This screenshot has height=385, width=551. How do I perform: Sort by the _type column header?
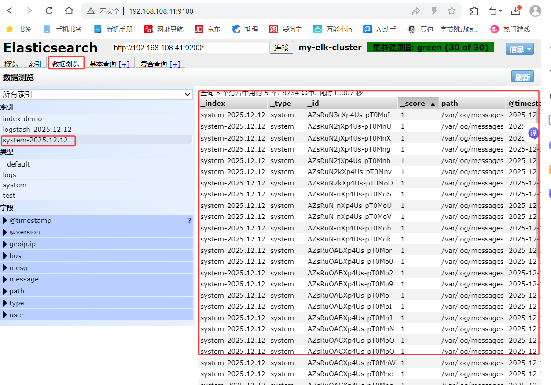click(287, 104)
